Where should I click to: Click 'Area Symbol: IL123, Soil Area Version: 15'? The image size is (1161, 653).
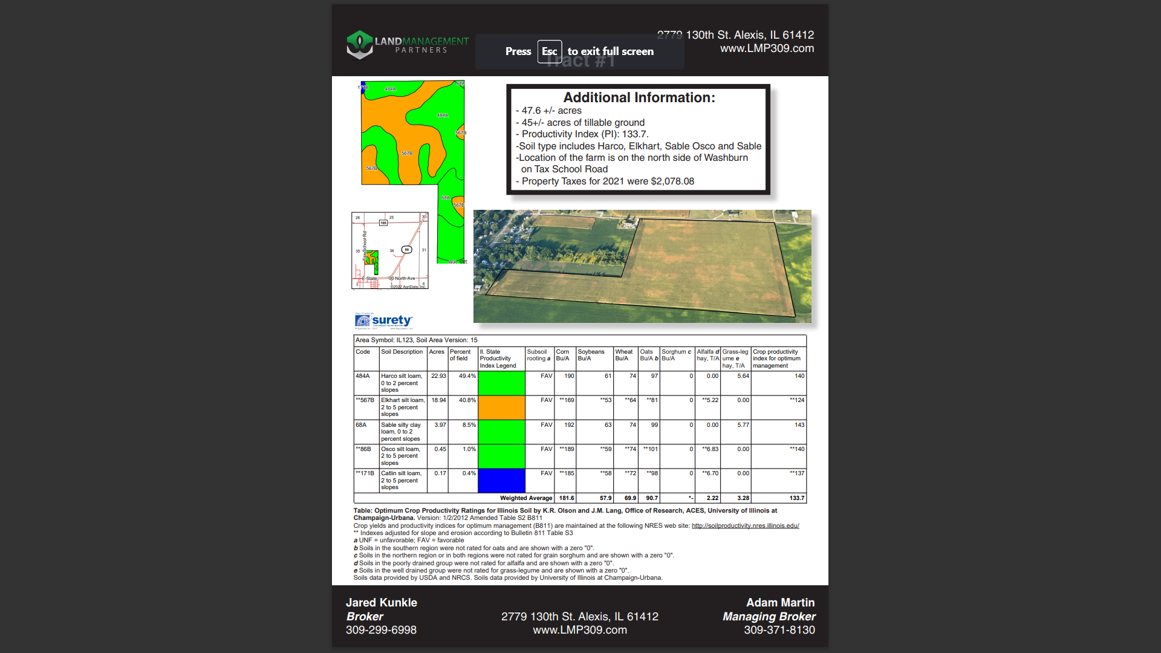(417, 340)
